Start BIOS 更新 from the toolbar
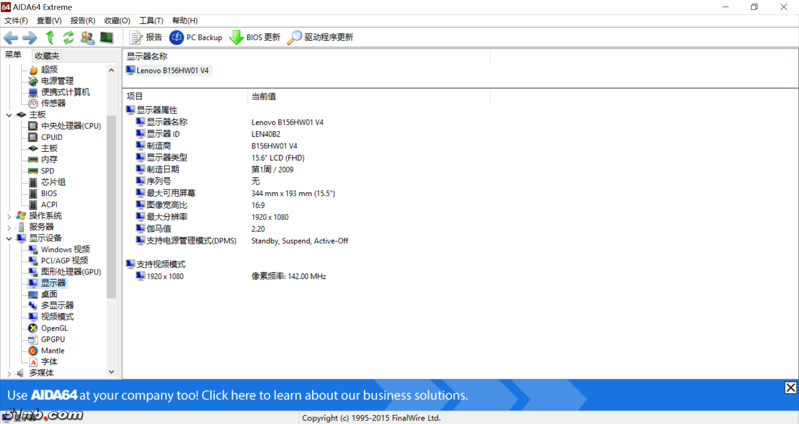Viewport: 799px width, 424px height. [x=255, y=37]
